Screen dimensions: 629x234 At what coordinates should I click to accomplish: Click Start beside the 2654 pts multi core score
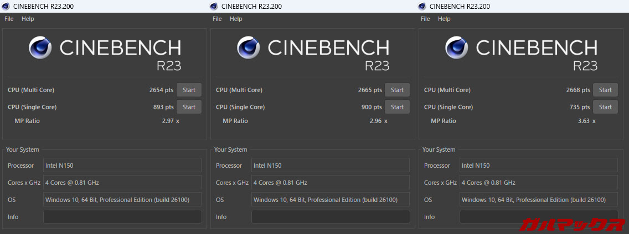click(189, 90)
